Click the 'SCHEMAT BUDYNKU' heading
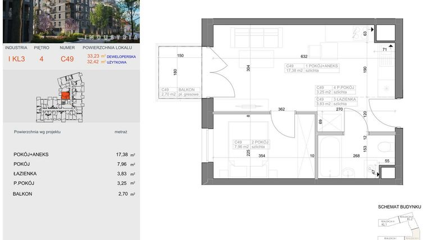 399,207
